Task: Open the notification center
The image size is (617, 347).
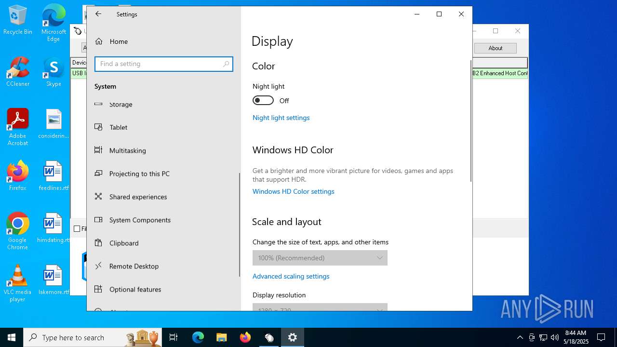Action: click(x=601, y=337)
